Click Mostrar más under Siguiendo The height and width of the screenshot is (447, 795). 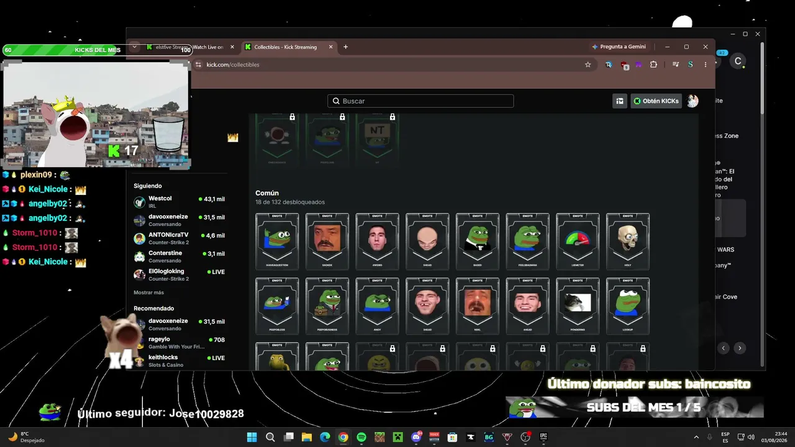click(x=148, y=292)
